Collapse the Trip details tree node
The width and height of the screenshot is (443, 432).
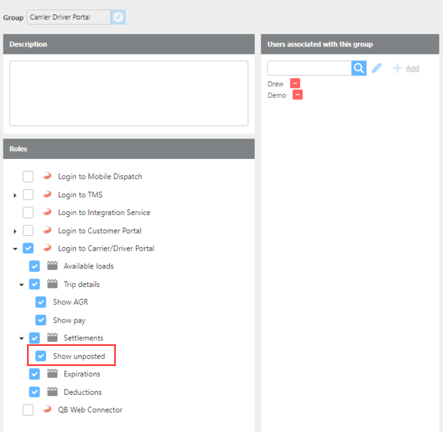[x=21, y=285]
